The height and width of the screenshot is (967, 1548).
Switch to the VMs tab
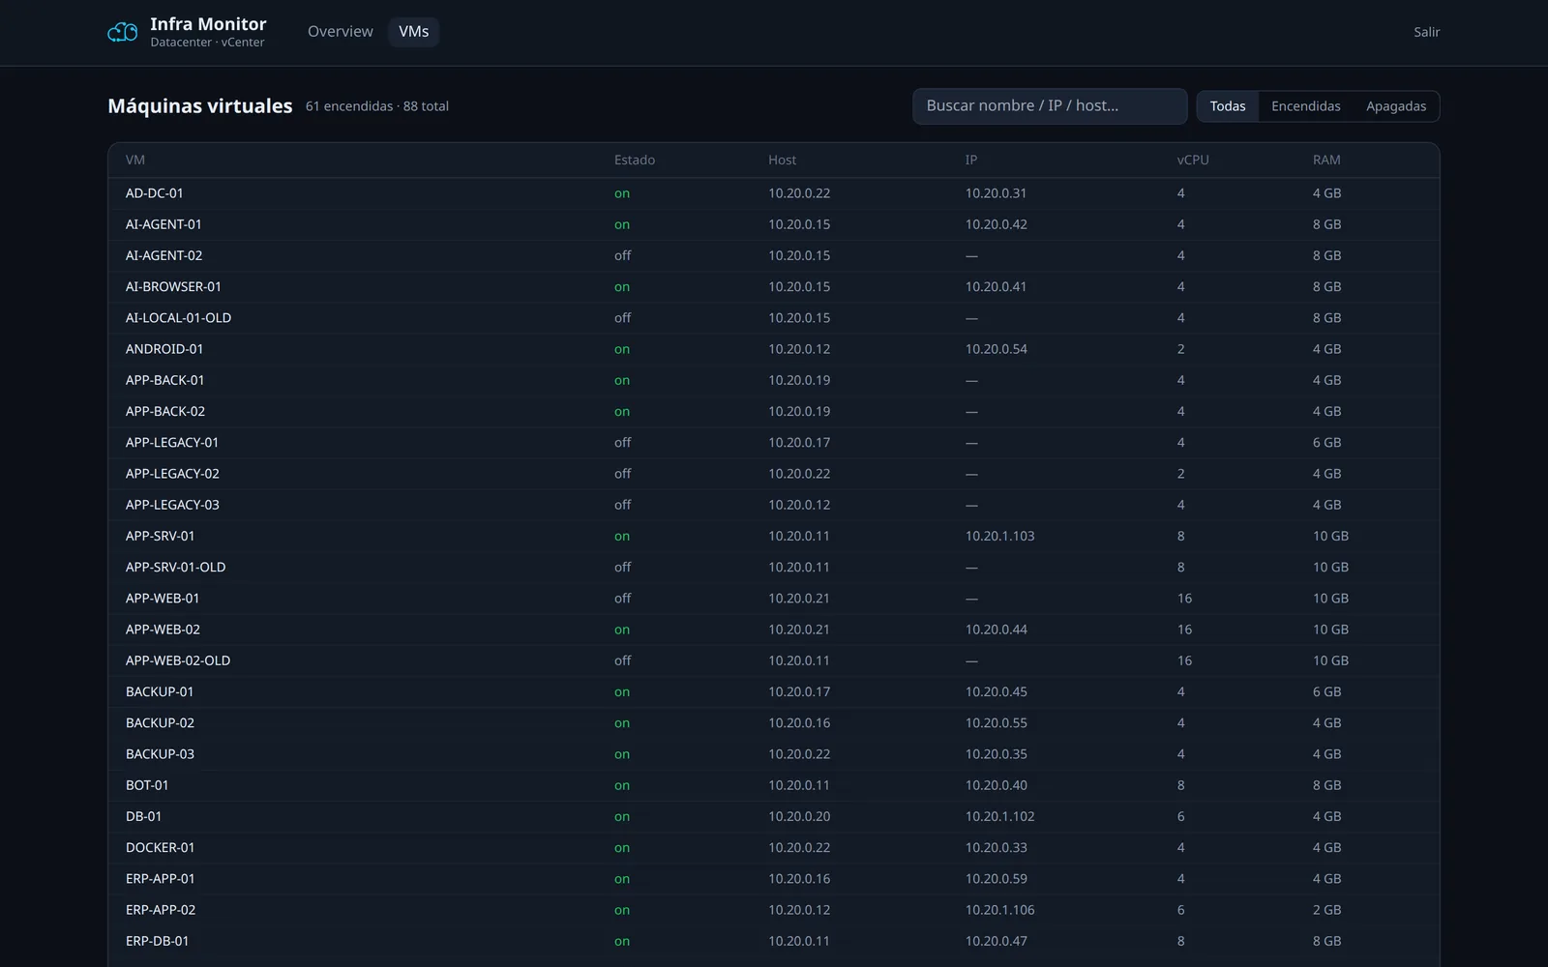point(414,32)
